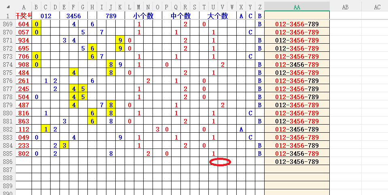Select cell with draw number 261
This screenshot has width=388, height=195.
click(x=24, y=81)
